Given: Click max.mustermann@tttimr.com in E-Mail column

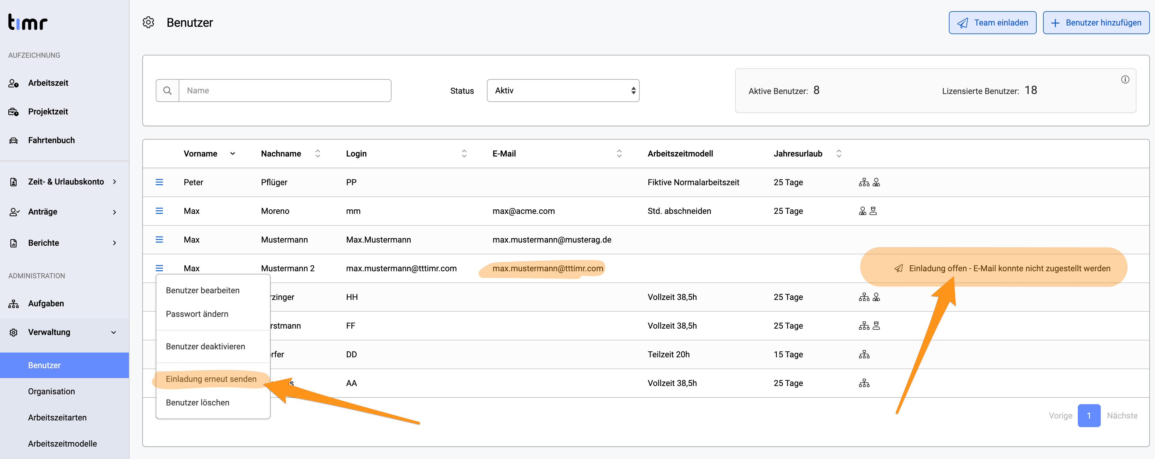Looking at the screenshot, I should click(x=548, y=268).
